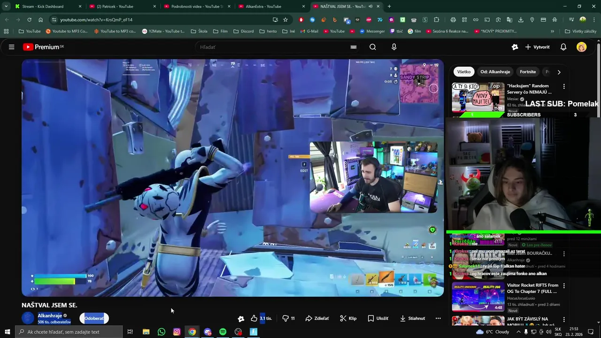Screen dimensions: 601x338
Task: Open Task View from the taskbar
Action: (x=130, y=332)
